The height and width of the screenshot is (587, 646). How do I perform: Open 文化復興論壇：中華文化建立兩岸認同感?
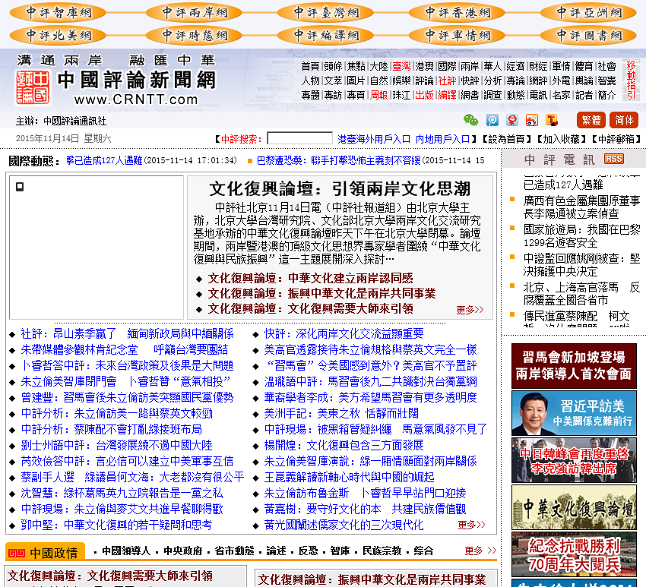point(310,278)
